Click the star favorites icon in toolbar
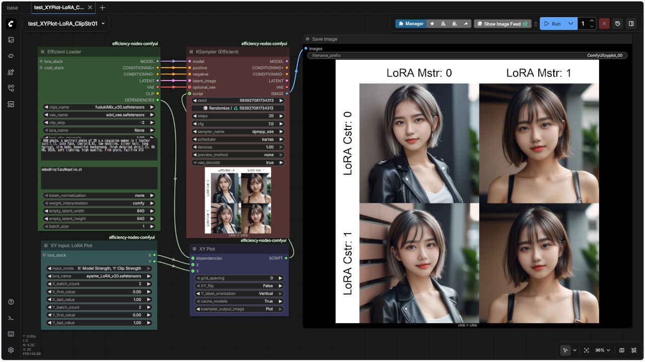 pos(432,24)
